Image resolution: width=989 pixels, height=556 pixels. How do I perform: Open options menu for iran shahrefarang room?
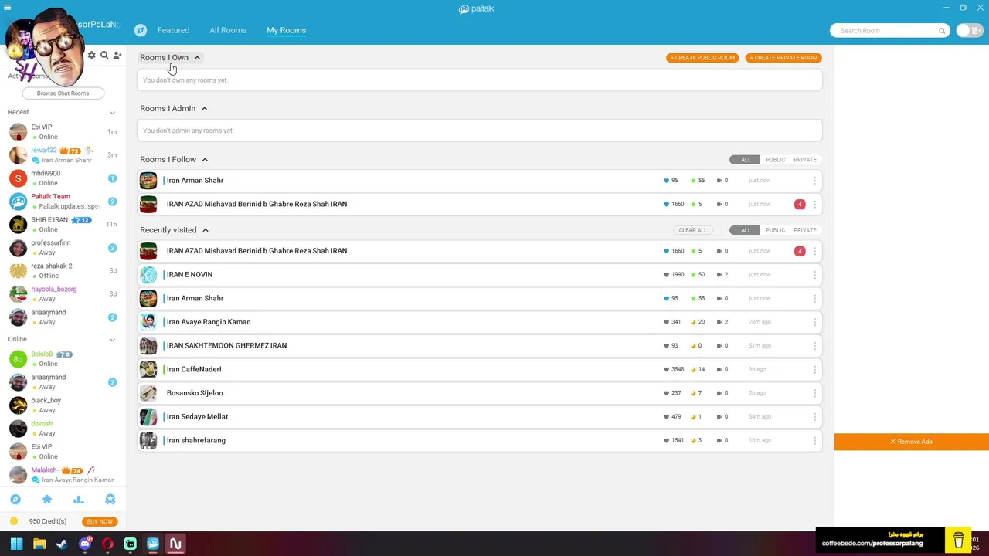[814, 440]
